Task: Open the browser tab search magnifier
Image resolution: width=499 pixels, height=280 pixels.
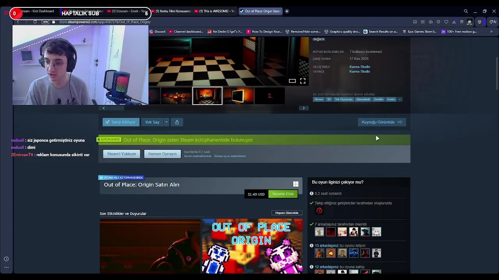Action: point(466,11)
